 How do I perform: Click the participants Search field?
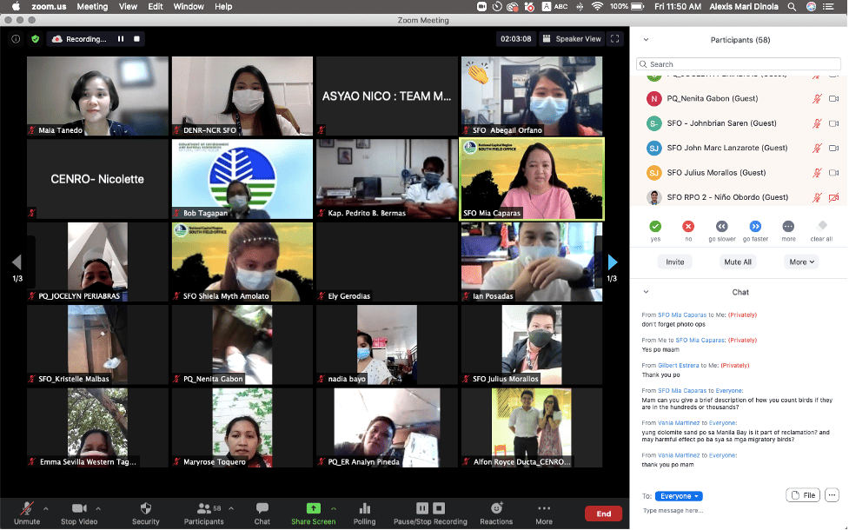tap(739, 63)
